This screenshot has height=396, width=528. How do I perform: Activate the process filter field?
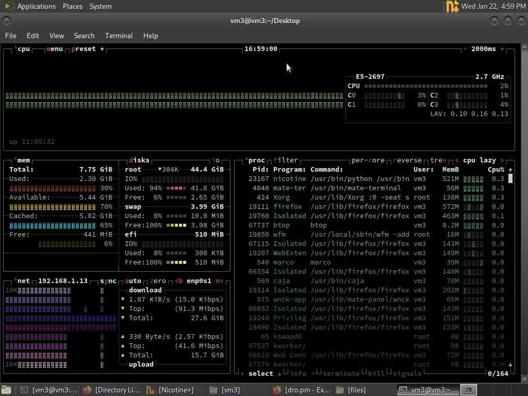[286, 160]
